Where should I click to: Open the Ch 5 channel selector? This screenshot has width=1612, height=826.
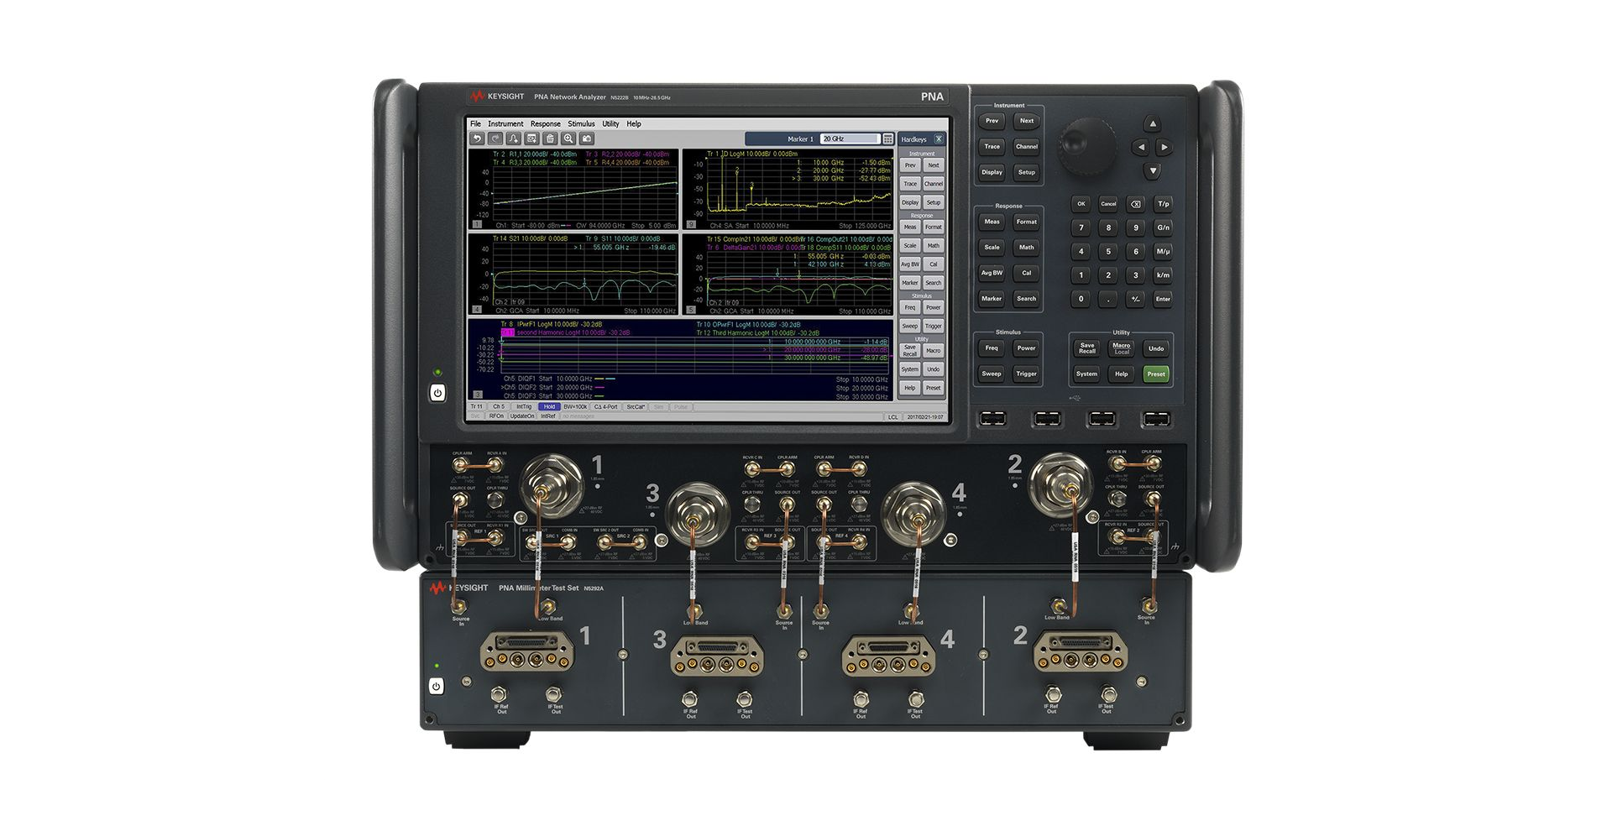(500, 406)
